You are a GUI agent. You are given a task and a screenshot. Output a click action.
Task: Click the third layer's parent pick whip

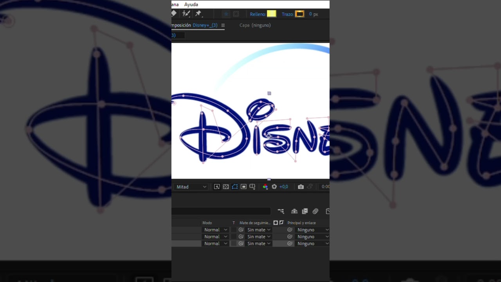click(290, 244)
